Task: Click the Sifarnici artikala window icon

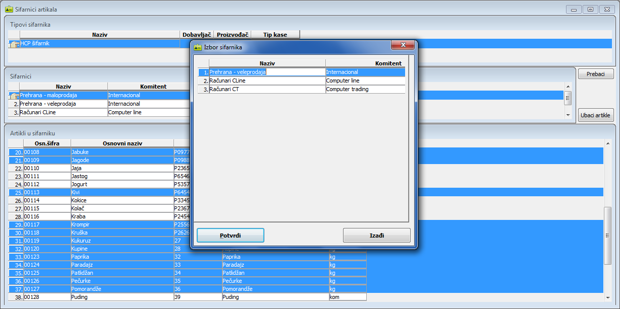Action: pos(9,9)
